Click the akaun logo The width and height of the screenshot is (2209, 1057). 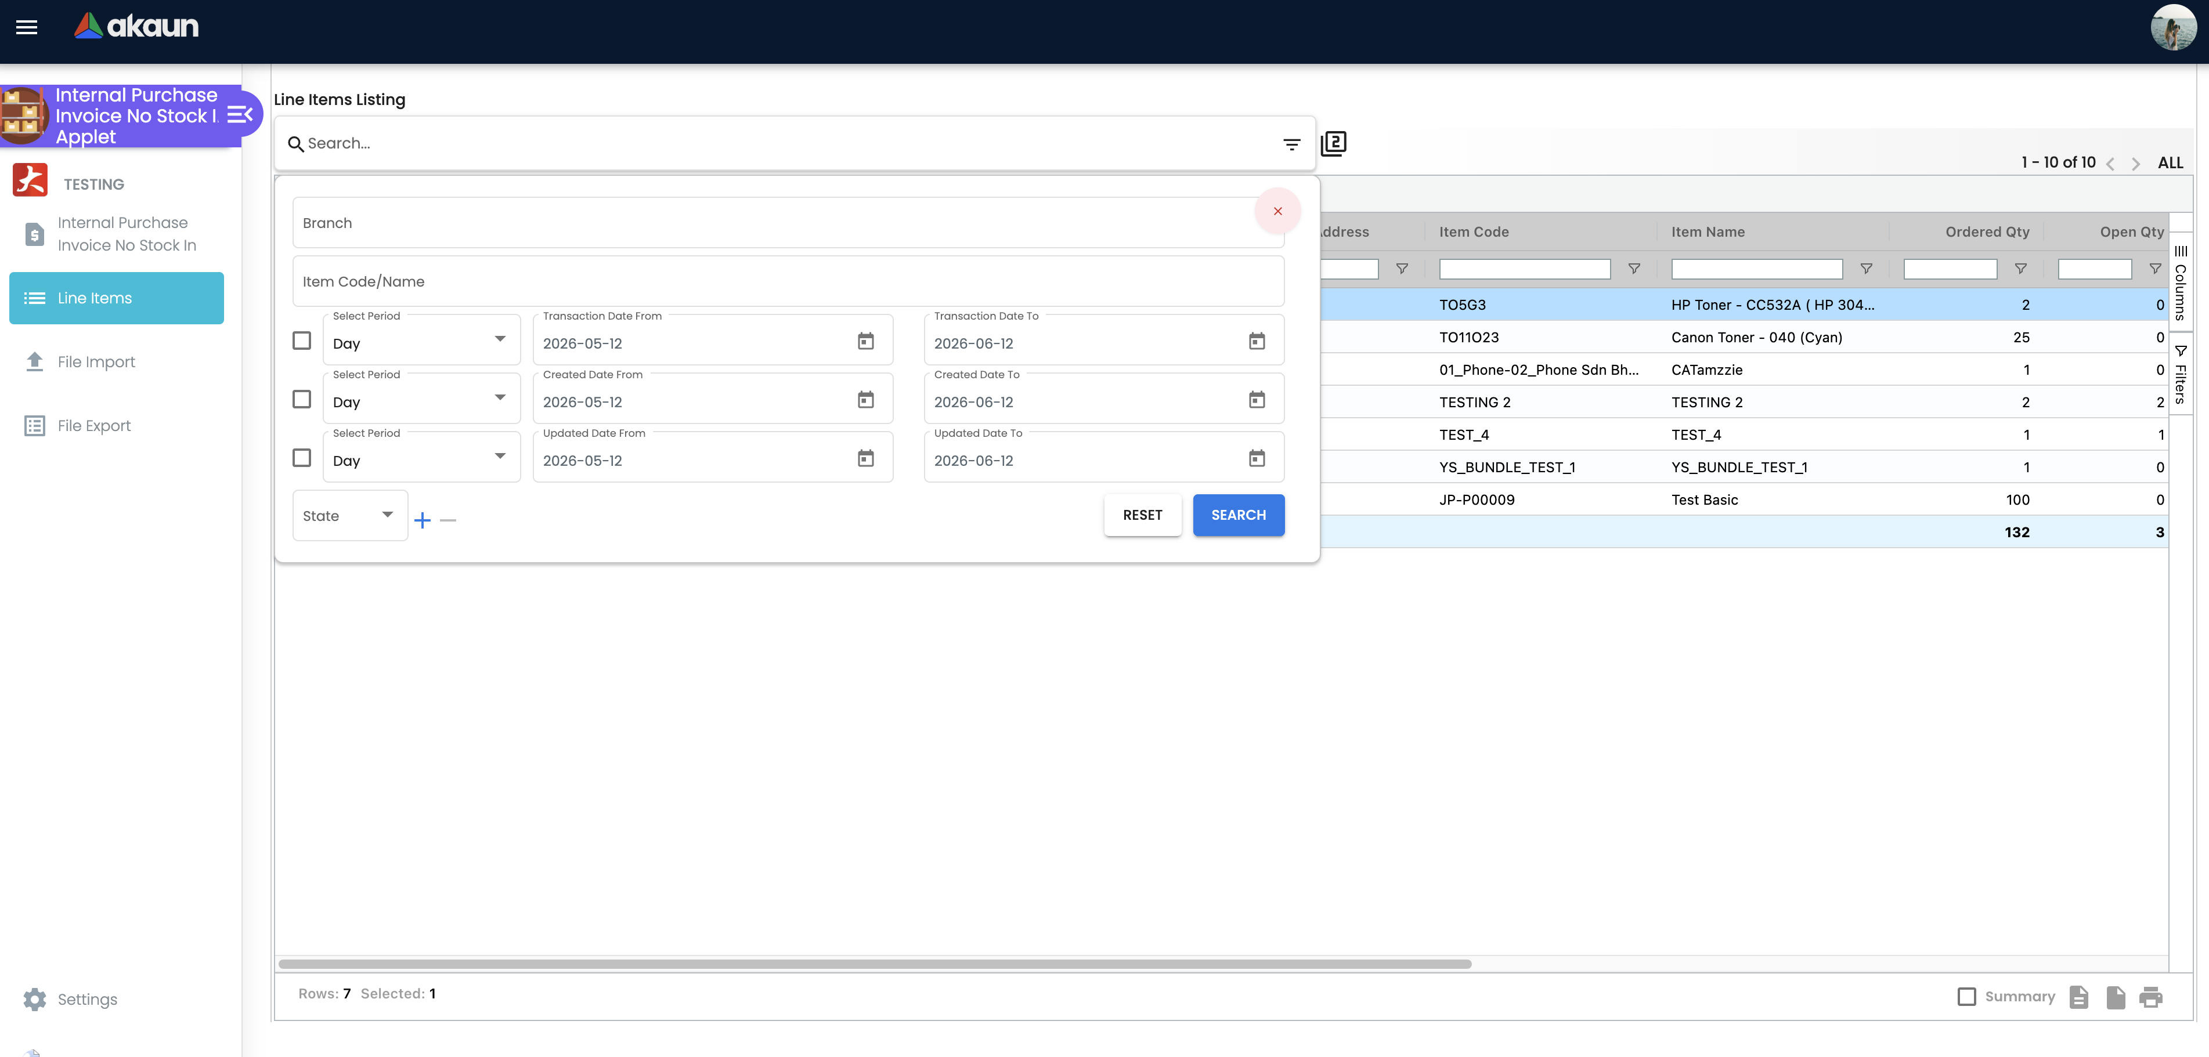pos(136,26)
